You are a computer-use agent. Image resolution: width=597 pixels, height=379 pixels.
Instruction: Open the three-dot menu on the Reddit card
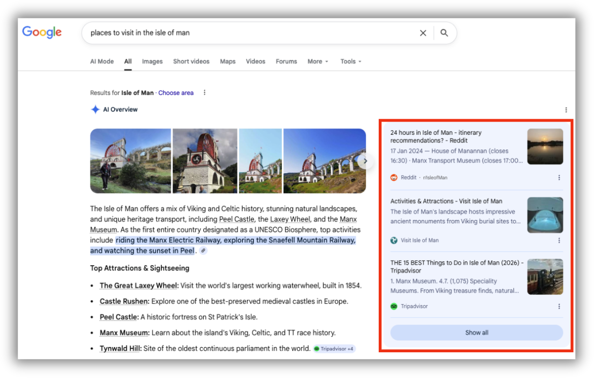559,177
